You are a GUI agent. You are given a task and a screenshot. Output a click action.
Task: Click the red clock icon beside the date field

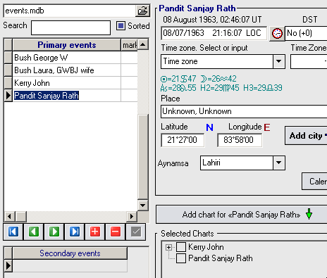coord(277,33)
